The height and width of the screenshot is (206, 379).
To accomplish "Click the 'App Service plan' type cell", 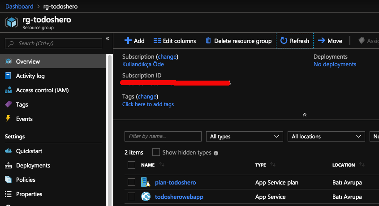I will 276,182.
